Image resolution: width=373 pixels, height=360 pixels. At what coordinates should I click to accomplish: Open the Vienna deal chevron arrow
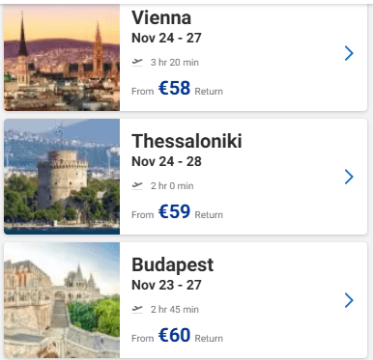pyautogui.click(x=349, y=53)
